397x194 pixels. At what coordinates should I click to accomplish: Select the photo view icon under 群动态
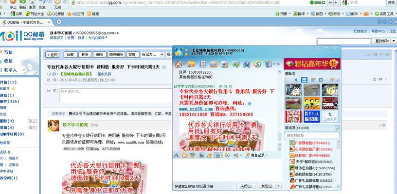click(304, 80)
